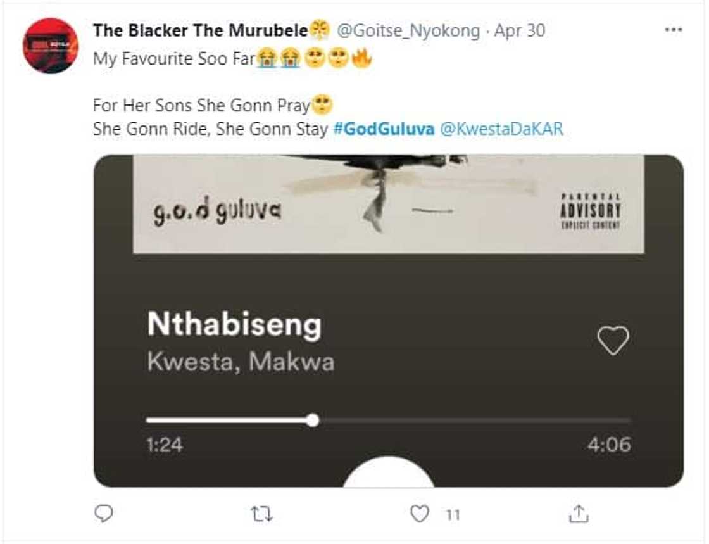Click the reply speech bubble icon

click(103, 514)
